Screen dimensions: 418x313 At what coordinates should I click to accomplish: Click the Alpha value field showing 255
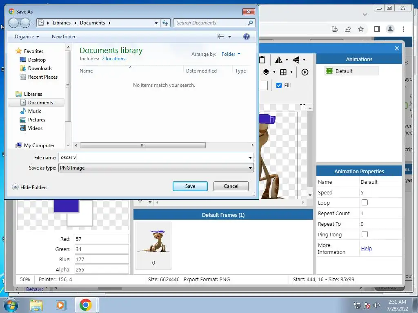pyautogui.click(x=102, y=269)
